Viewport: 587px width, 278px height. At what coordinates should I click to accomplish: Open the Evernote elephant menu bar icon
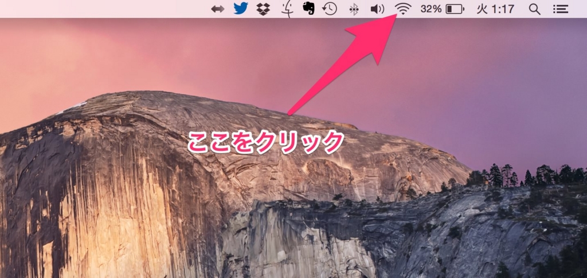[x=308, y=9]
